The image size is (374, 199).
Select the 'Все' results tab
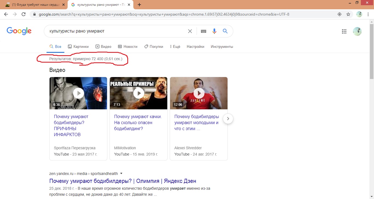tap(55, 46)
